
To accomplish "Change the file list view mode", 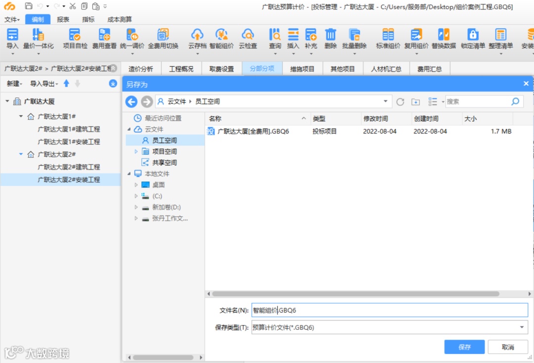I will [x=433, y=101].
